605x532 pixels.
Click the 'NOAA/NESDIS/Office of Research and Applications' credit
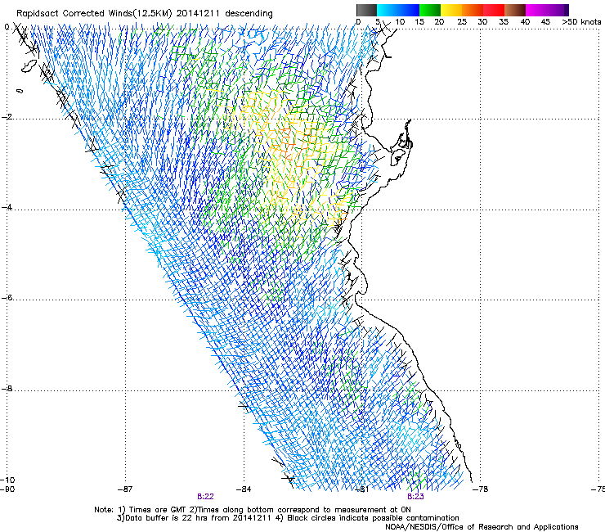482,527
